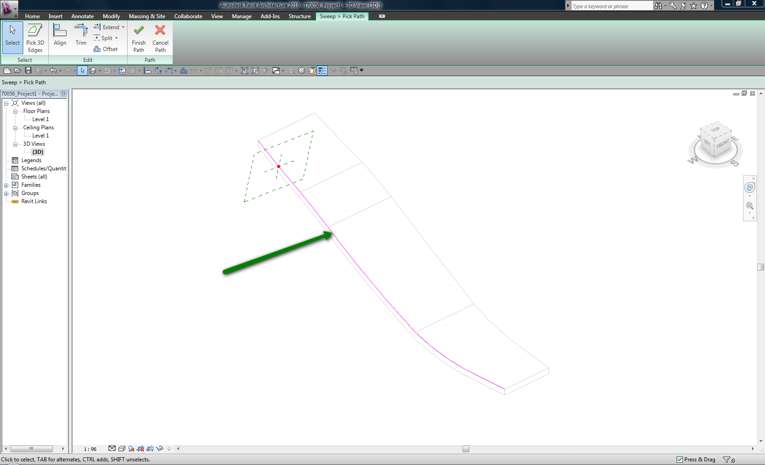765x465 pixels.
Task: Select the Pick 3D Edges tool
Action: (35, 38)
